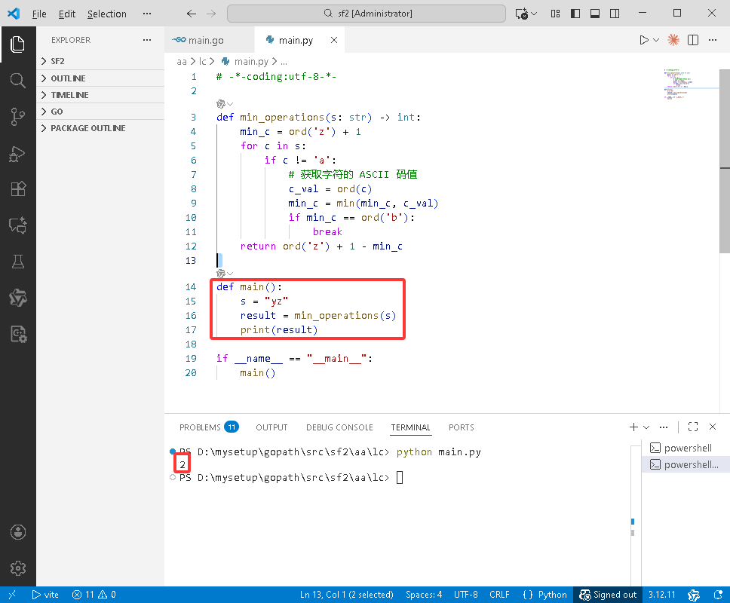Create a new terminal with plus

pyautogui.click(x=633, y=427)
